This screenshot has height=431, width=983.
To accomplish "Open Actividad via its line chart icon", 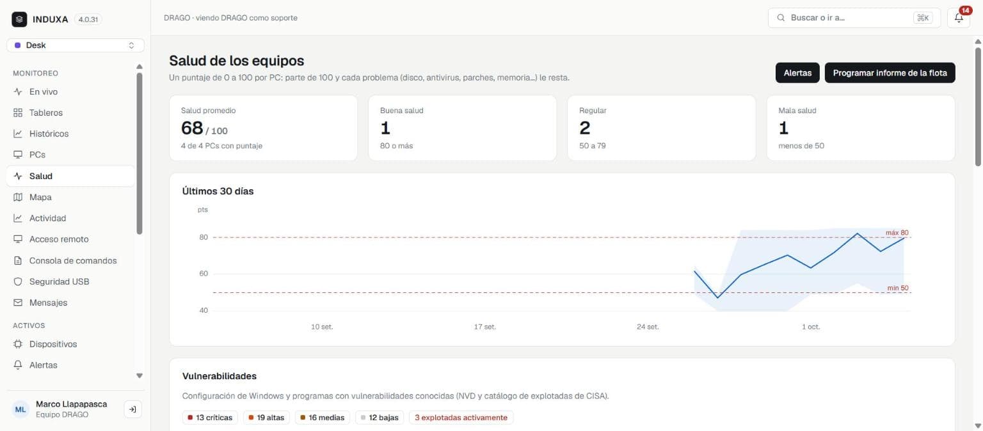I will point(18,218).
